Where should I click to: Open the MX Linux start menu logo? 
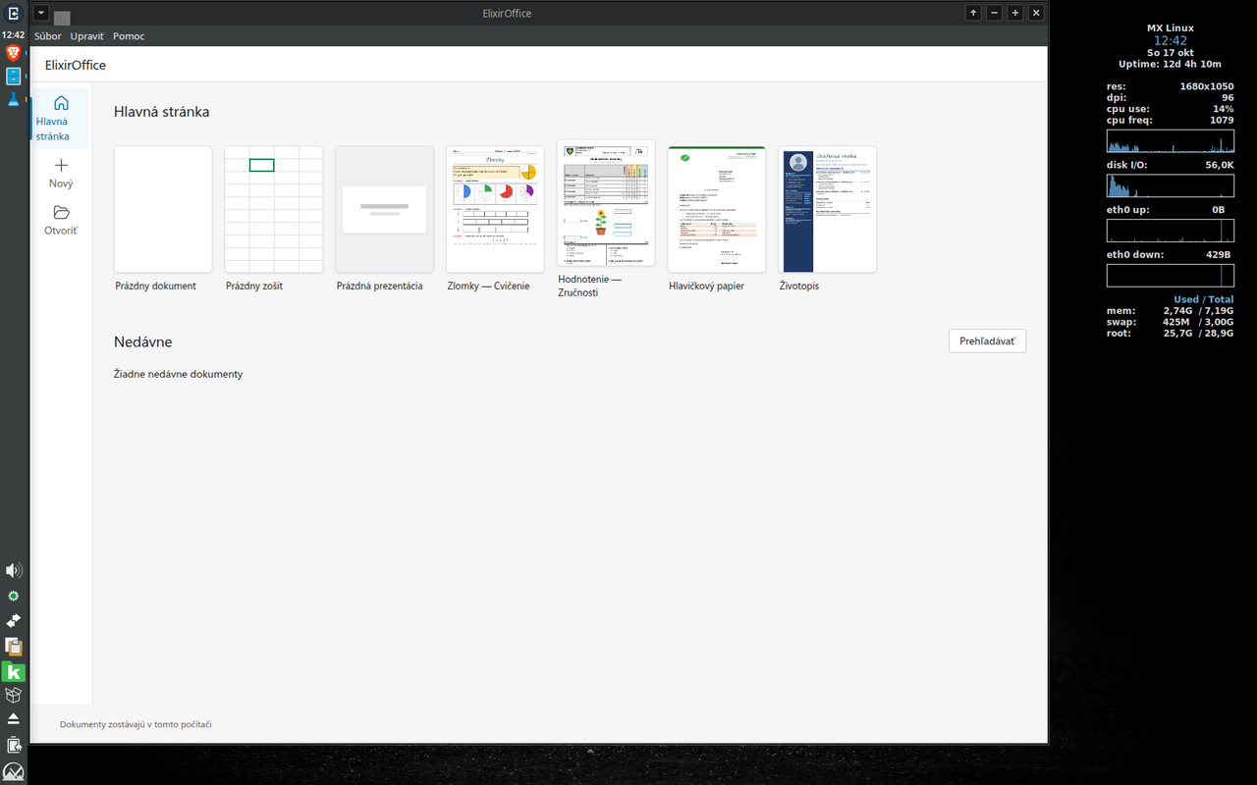tap(14, 771)
